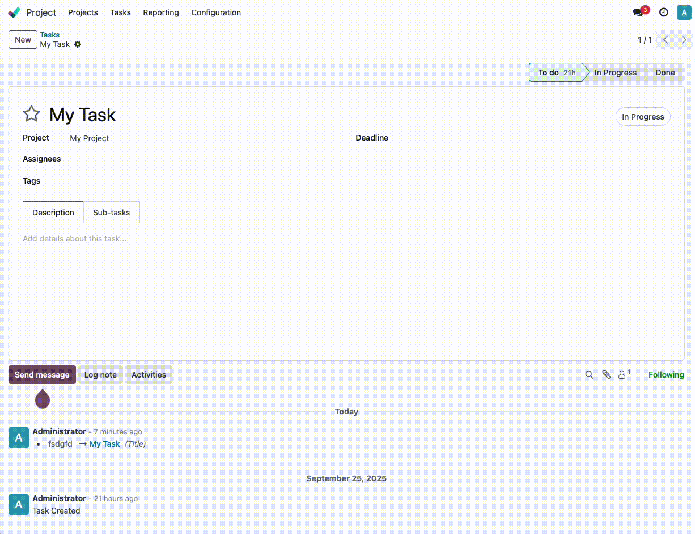Search messages with magnifier icon in chatter
Screen dimensions: 695x534
[x=589, y=375]
